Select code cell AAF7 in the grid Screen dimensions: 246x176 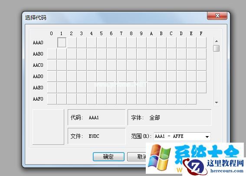[x=121, y=99]
